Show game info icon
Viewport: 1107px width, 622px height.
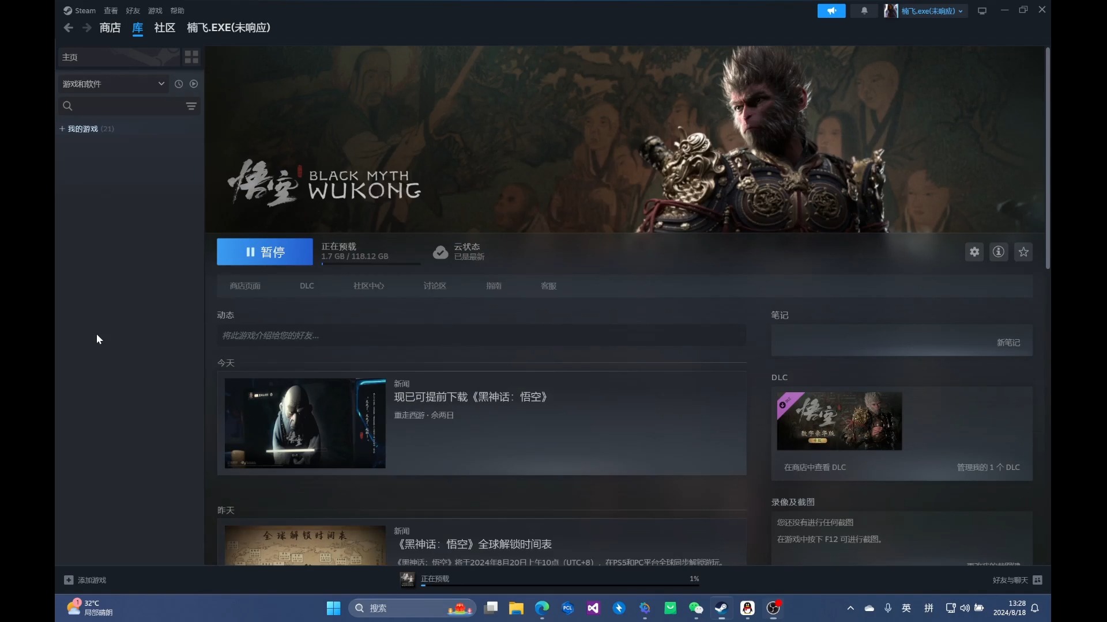click(x=999, y=252)
